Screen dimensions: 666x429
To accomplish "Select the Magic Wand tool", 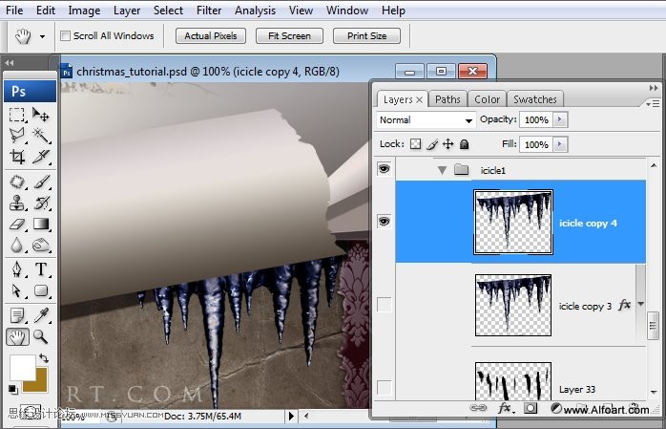I will (x=41, y=136).
